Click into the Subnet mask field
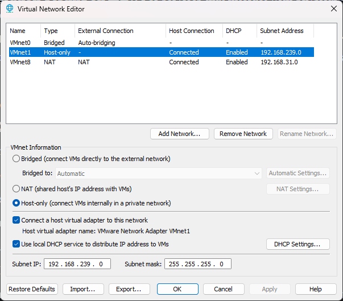Image resolution: width=343 pixels, height=301 pixels. [x=198, y=264]
